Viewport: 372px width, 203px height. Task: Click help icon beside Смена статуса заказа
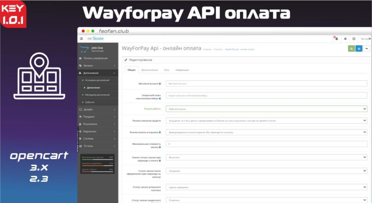coord(160,161)
